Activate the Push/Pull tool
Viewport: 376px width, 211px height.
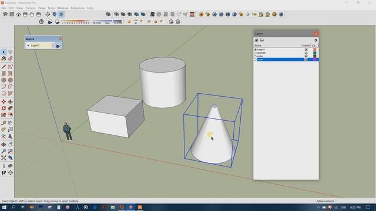pyautogui.click(x=11, y=101)
